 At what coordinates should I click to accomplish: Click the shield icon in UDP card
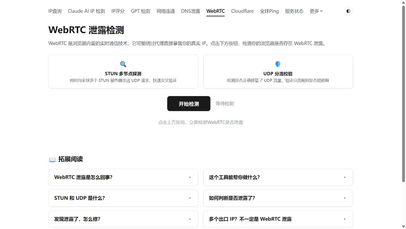[278, 64]
